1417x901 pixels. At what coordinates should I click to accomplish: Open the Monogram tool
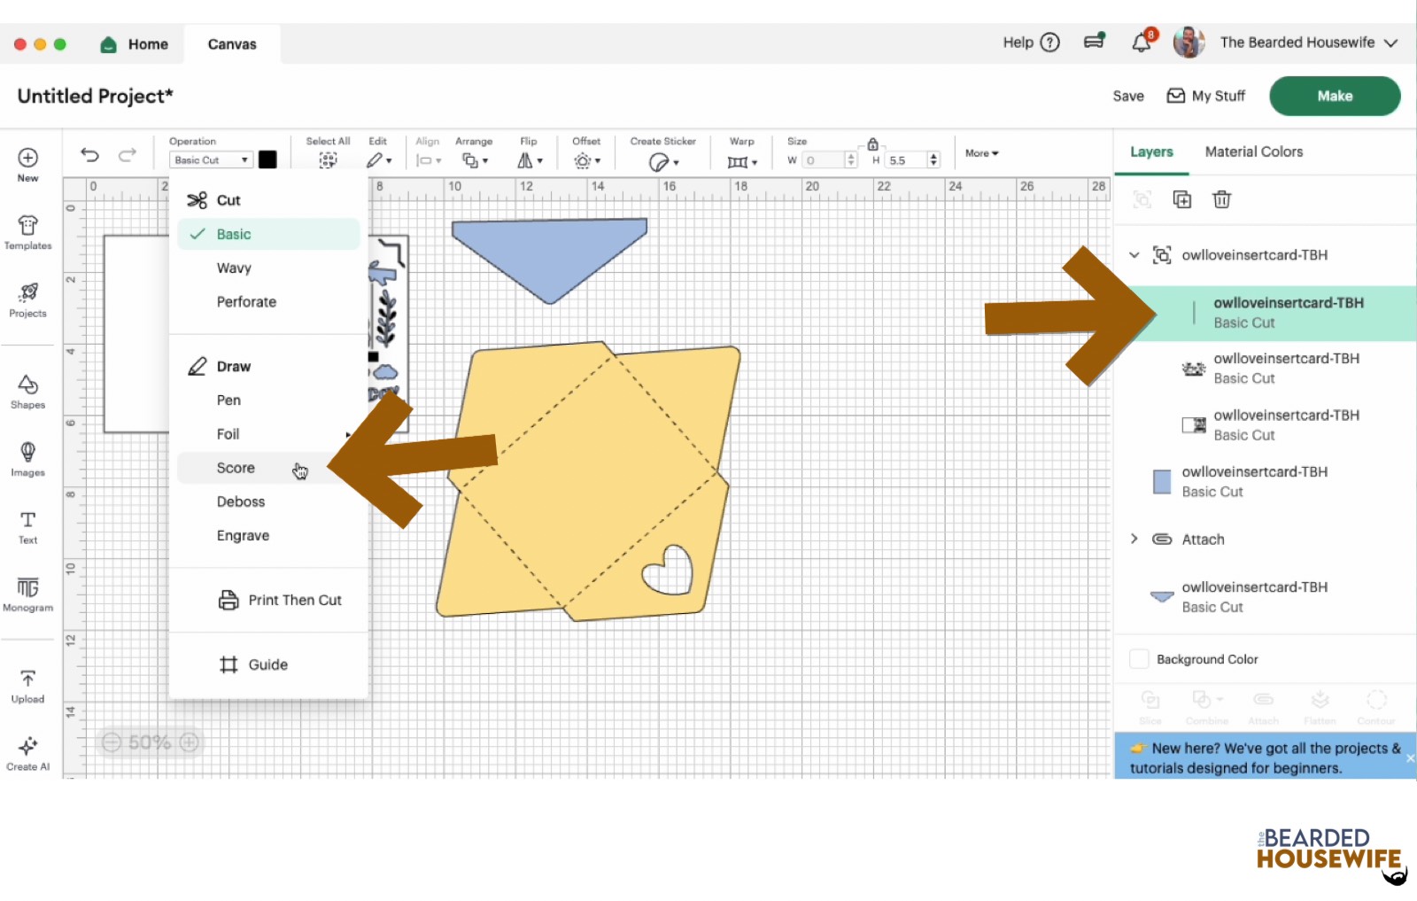click(27, 594)
